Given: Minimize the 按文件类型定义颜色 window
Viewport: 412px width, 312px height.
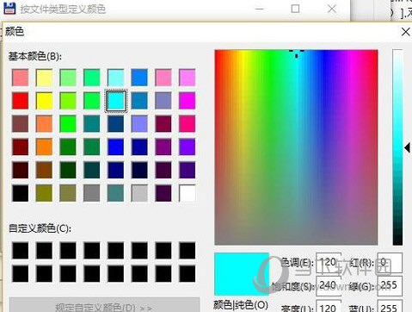Looking at the screenshot, I should (x=260, y=9).
